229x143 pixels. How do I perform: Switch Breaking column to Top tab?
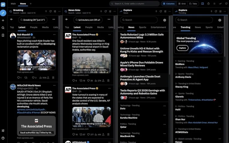pyautogui.click(x=12, y=27)
